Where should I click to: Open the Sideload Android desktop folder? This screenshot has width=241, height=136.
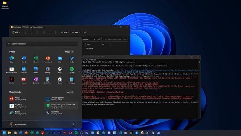point(5,5)
